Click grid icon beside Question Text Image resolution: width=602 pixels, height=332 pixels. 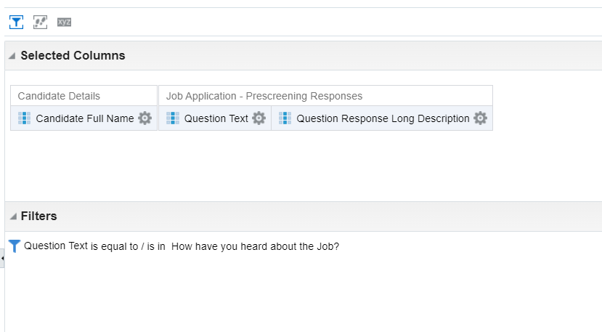(173, 118)
